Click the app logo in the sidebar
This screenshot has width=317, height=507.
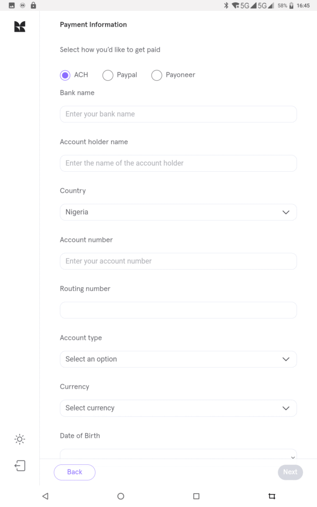click(20, 27)
